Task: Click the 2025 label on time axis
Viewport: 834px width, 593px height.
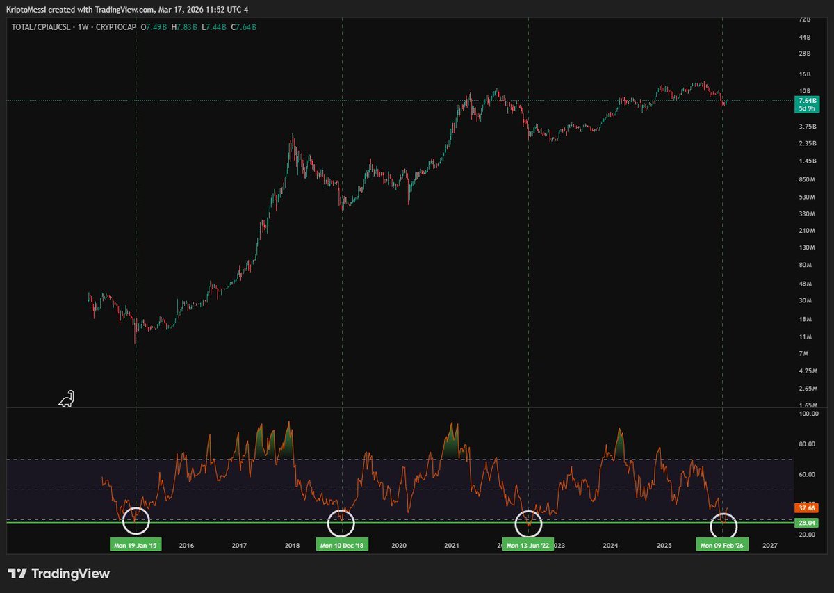Action: tap(664, 546)
